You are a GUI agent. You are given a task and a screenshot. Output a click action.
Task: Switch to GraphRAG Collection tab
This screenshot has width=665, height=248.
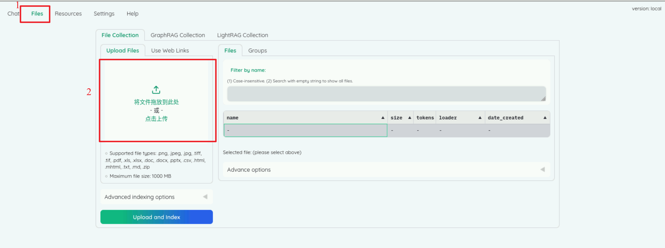177,35
